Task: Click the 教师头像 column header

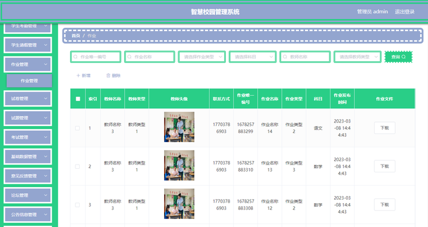Action: coord(179,99)
